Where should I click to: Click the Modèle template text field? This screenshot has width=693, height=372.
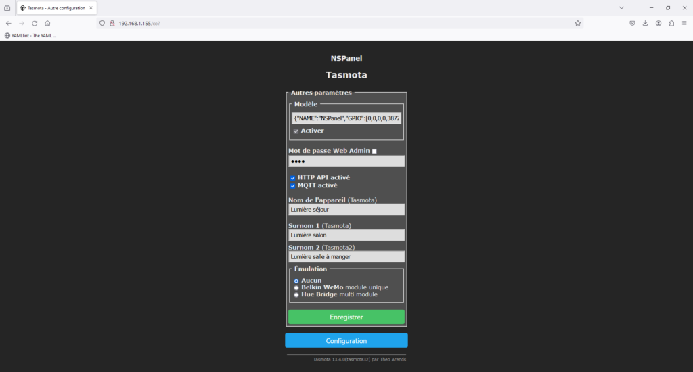click(x=346, y=118)
